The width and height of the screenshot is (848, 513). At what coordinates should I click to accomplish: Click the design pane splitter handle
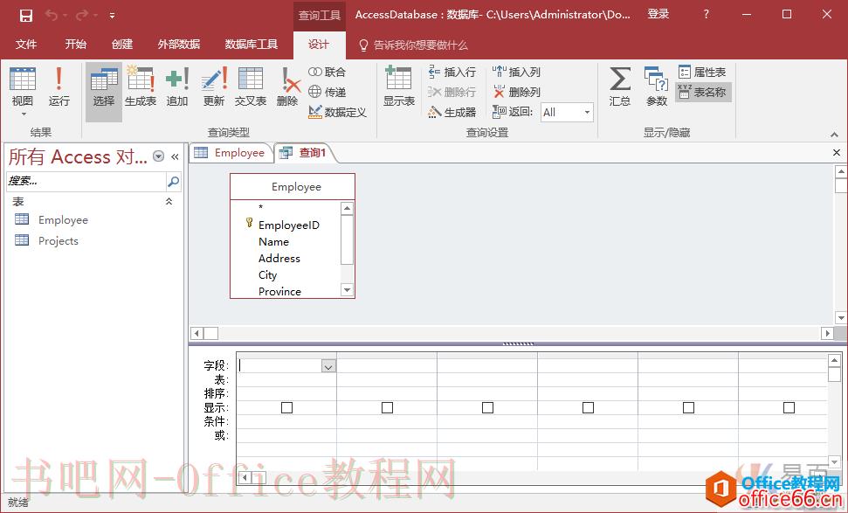coord(518,343)
